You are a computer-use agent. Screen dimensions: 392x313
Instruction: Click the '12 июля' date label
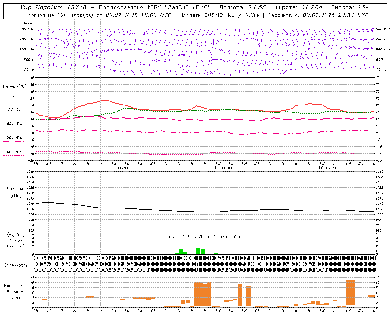point(327,168)
